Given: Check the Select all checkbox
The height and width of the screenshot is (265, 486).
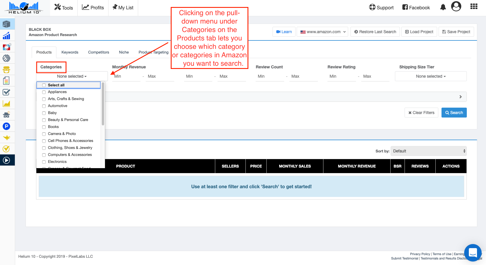Looking at the screenshot, I should [44, 85].
